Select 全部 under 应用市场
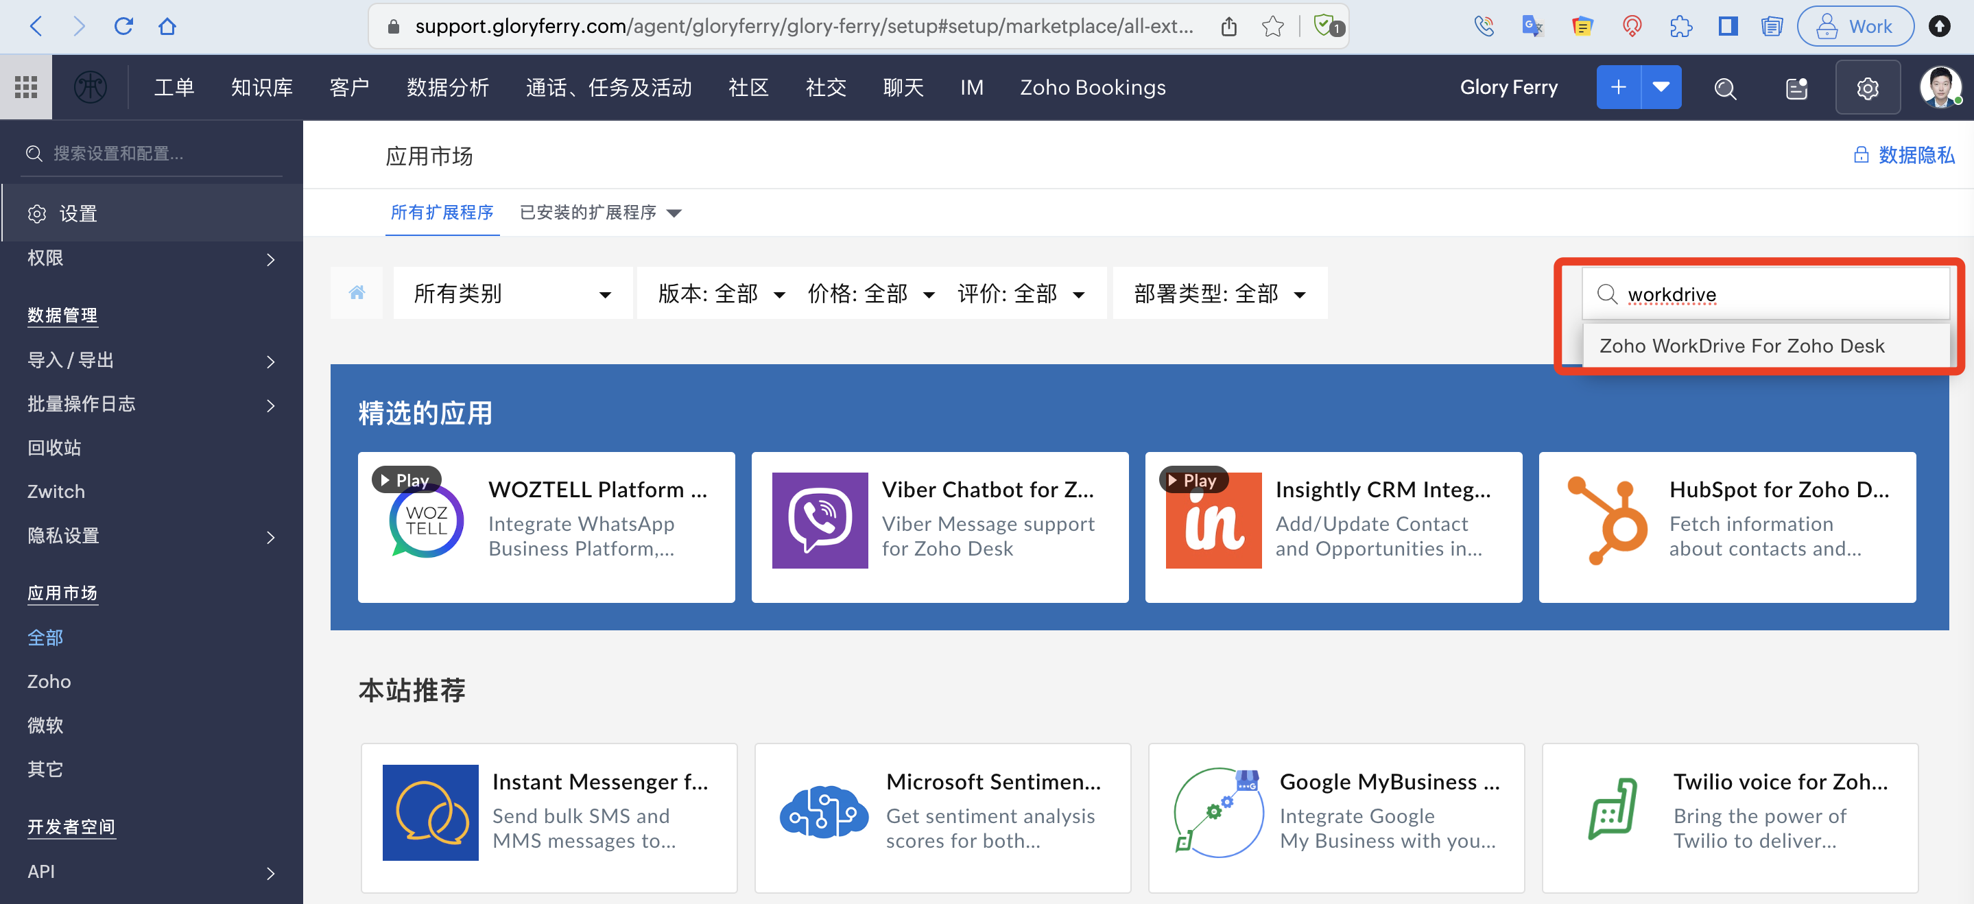1974x904 pixels. coord(45,637)
